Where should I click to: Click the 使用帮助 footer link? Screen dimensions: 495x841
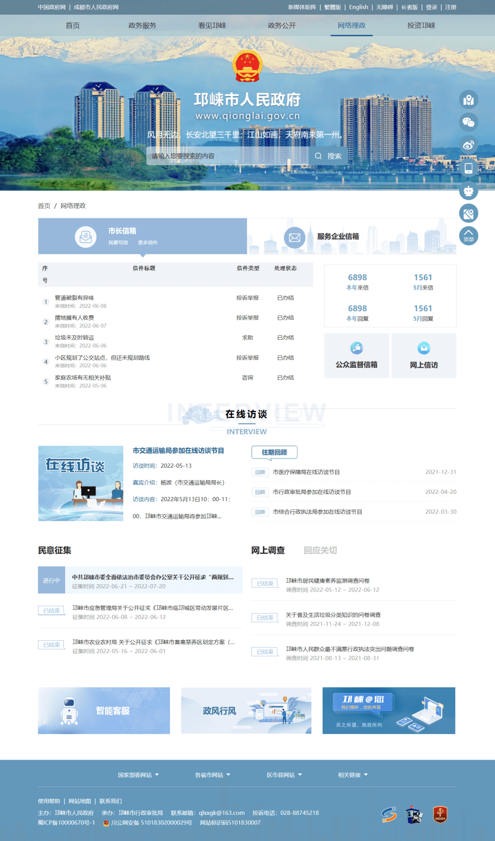[x=49, y=801]
